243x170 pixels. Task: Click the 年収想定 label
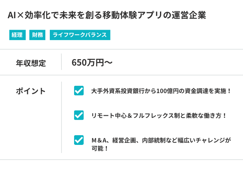[31, 63]
